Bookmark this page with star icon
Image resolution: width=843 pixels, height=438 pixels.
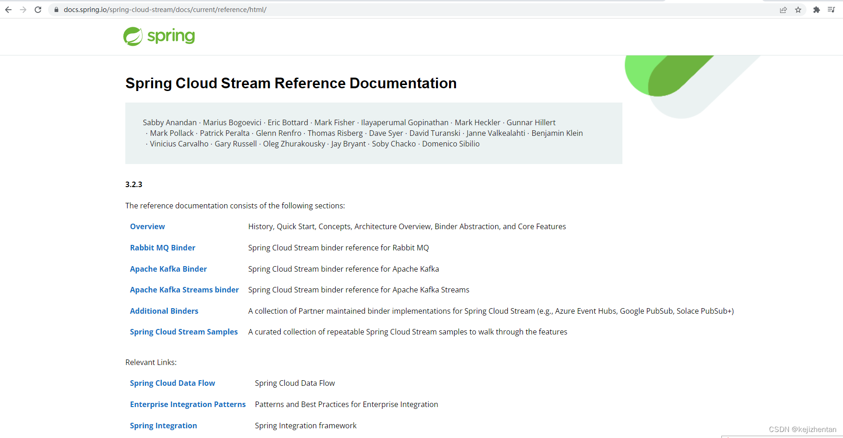798,10
